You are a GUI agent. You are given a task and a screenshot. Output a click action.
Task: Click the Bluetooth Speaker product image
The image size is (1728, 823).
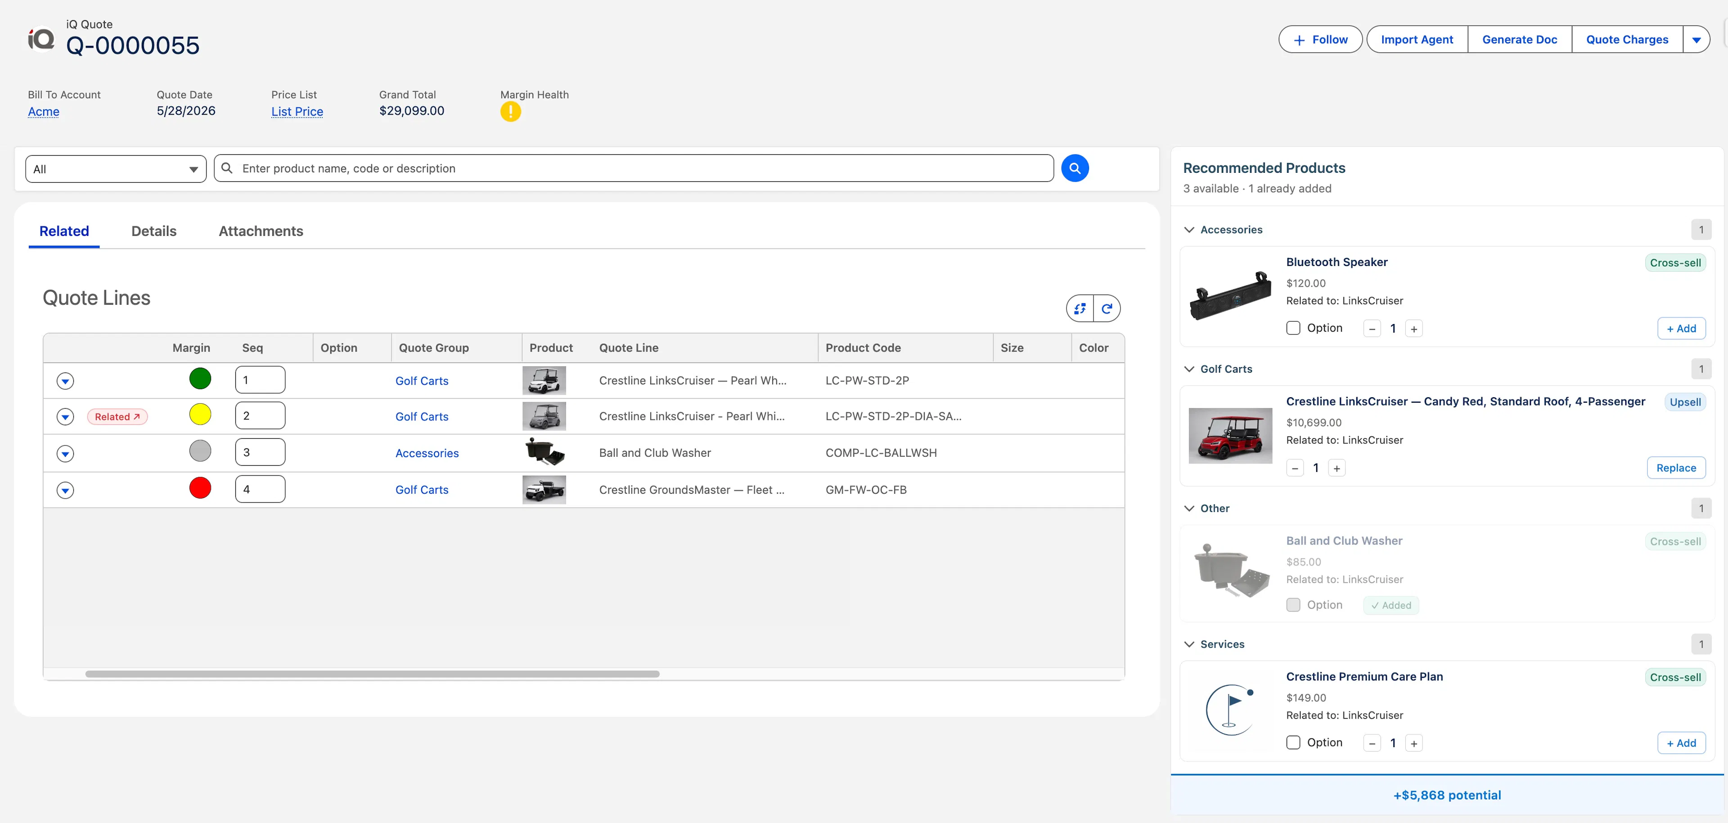(x=1230, y=296)
